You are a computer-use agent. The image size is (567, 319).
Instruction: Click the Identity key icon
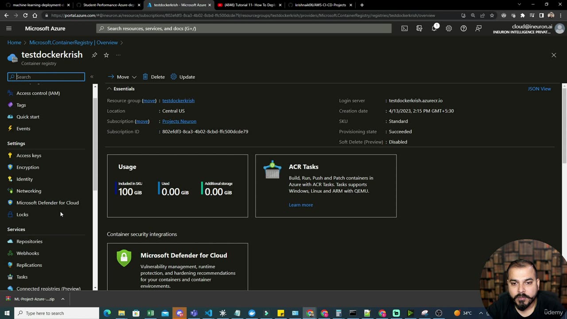point(10,179)
